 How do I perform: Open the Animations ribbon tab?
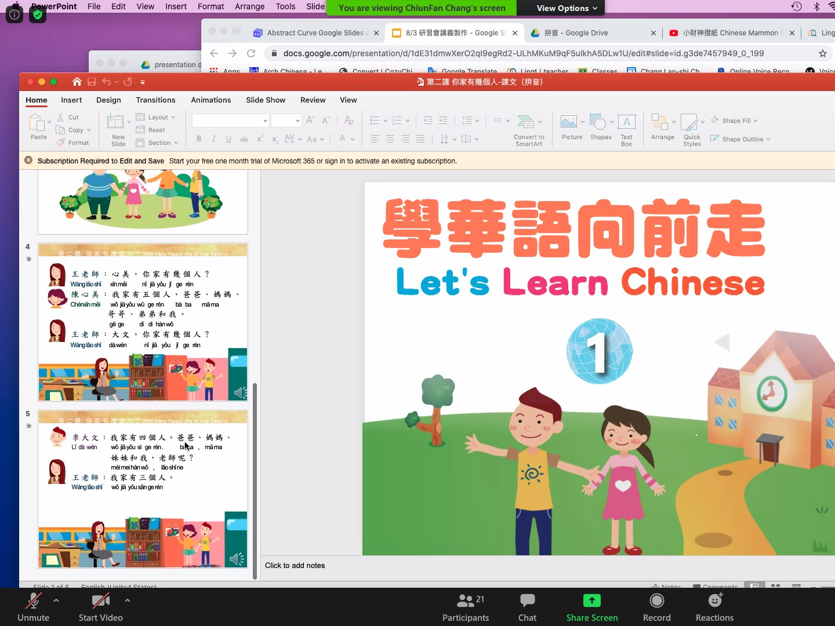[211, 100]
